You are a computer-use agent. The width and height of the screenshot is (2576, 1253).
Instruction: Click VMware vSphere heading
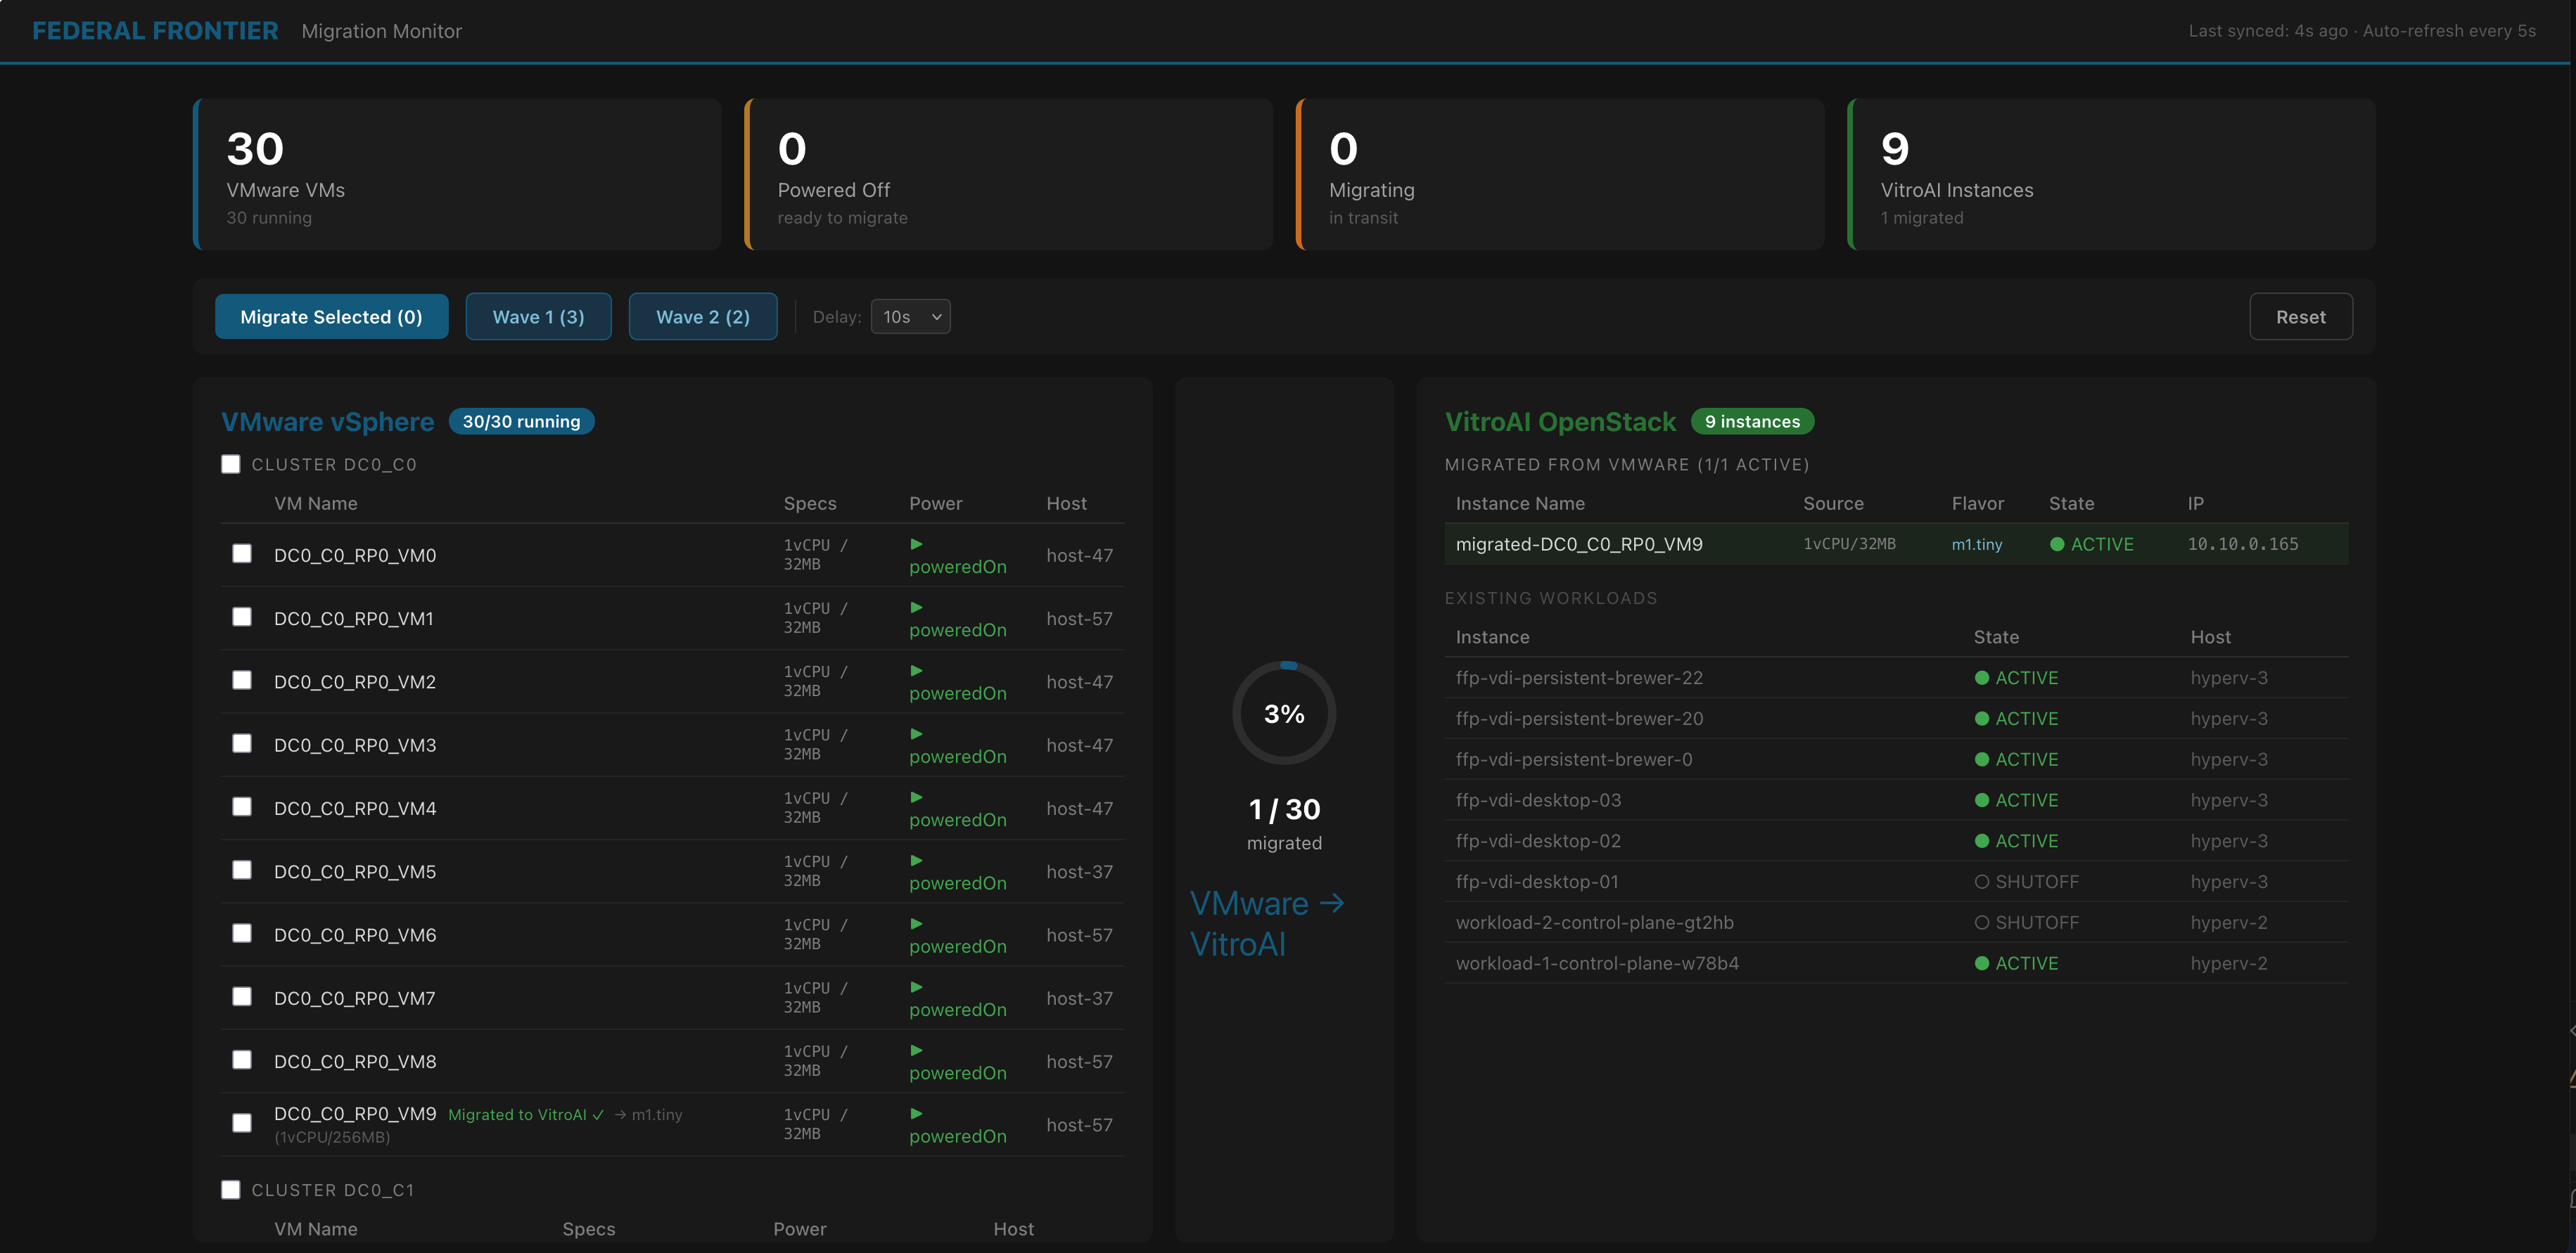coord(327,422)
